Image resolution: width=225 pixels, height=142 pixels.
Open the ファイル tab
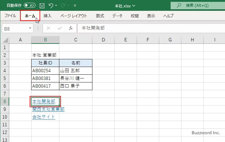coord(10,16)
